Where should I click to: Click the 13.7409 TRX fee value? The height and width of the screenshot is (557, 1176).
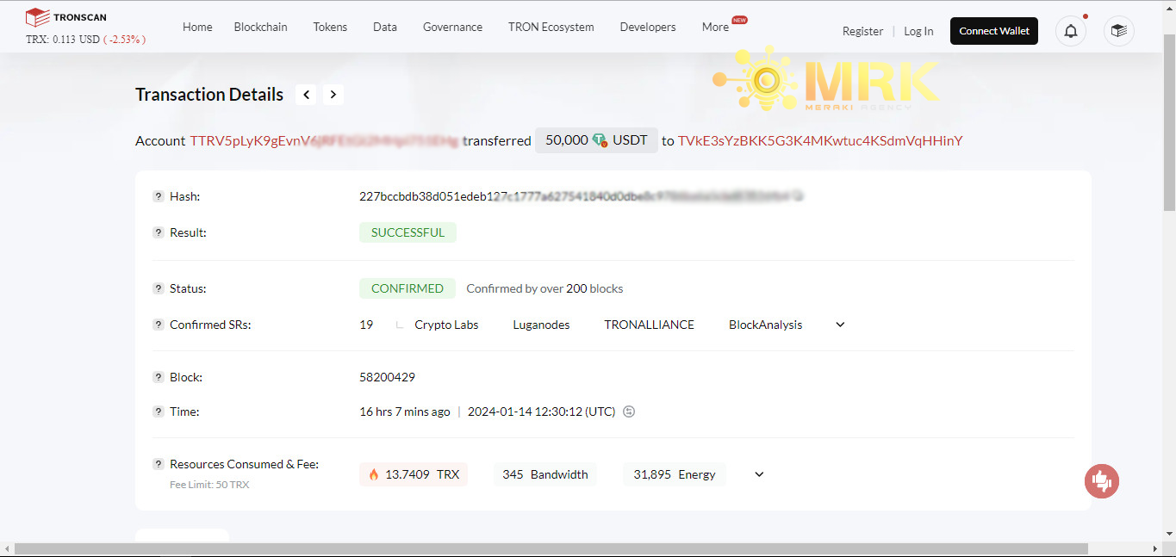coord(414,474)
